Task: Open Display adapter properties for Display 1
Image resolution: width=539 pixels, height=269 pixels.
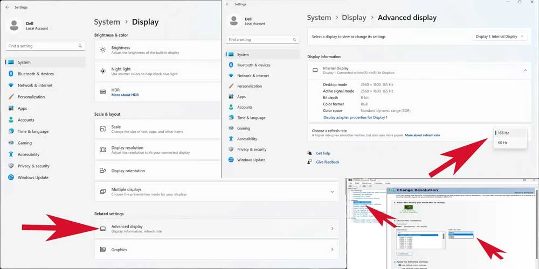Action: coord(355,117)
